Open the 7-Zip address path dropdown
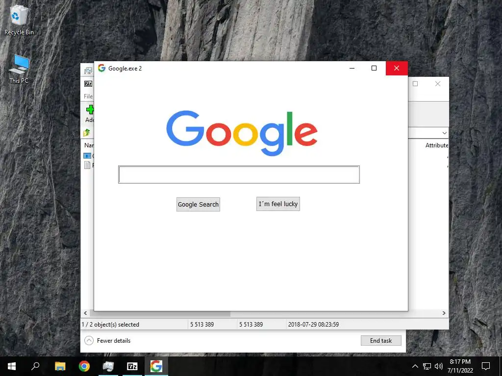Screen dimensions: 502x376 [x=444, y=133]
